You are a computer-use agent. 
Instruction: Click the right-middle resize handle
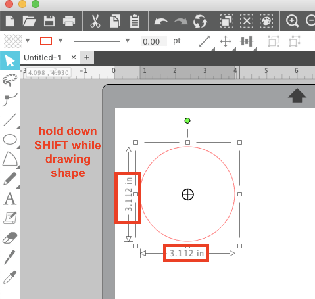click(239, 194)
